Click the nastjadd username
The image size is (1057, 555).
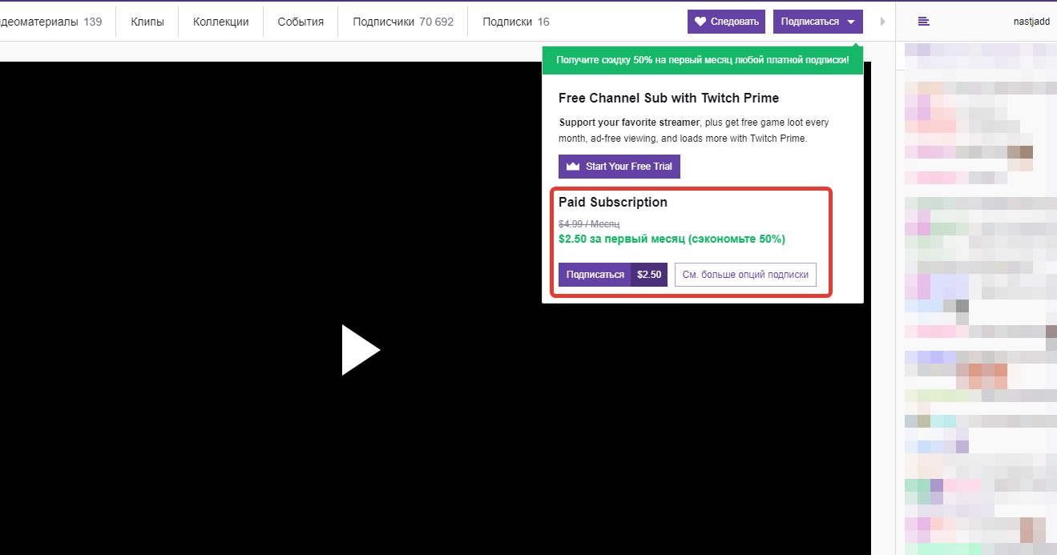[x=1031, y=22]
